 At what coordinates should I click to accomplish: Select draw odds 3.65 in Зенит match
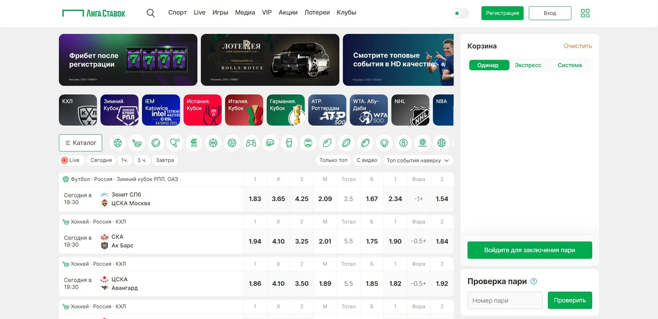[x=278, y=199]
